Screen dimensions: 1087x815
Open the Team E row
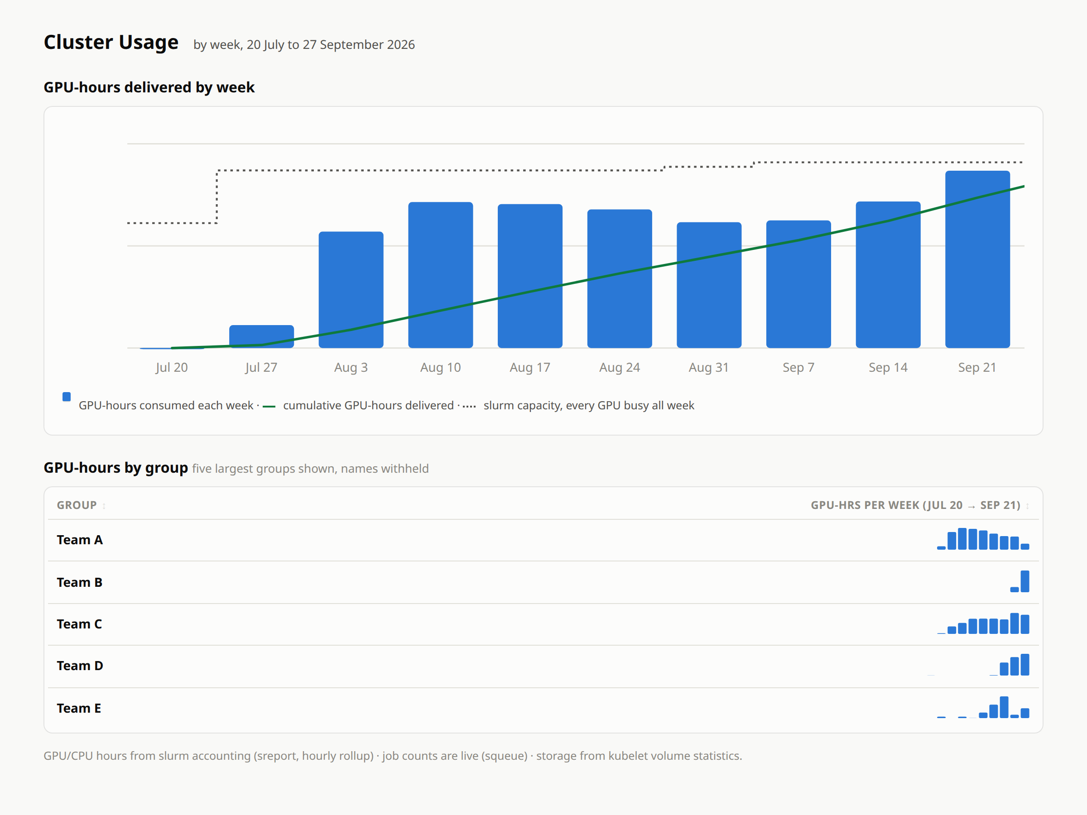pyautogui.click(x=543, y=709)
